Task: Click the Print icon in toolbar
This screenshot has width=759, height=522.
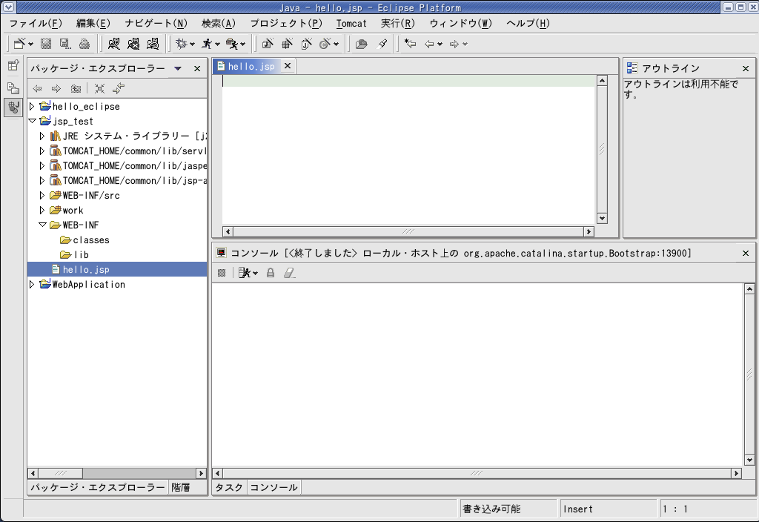Action: pos(84,44)
